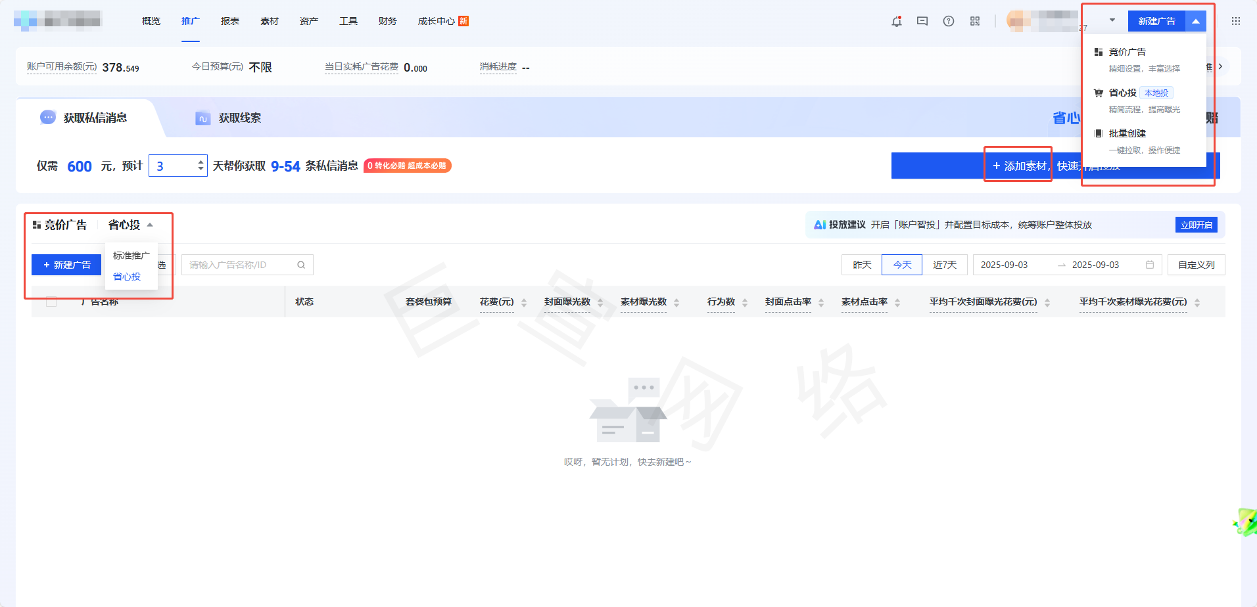This screenshot has height=607, width=1257.
Task: Switch to the 报表 tab
Action: [x=229, y=21]
